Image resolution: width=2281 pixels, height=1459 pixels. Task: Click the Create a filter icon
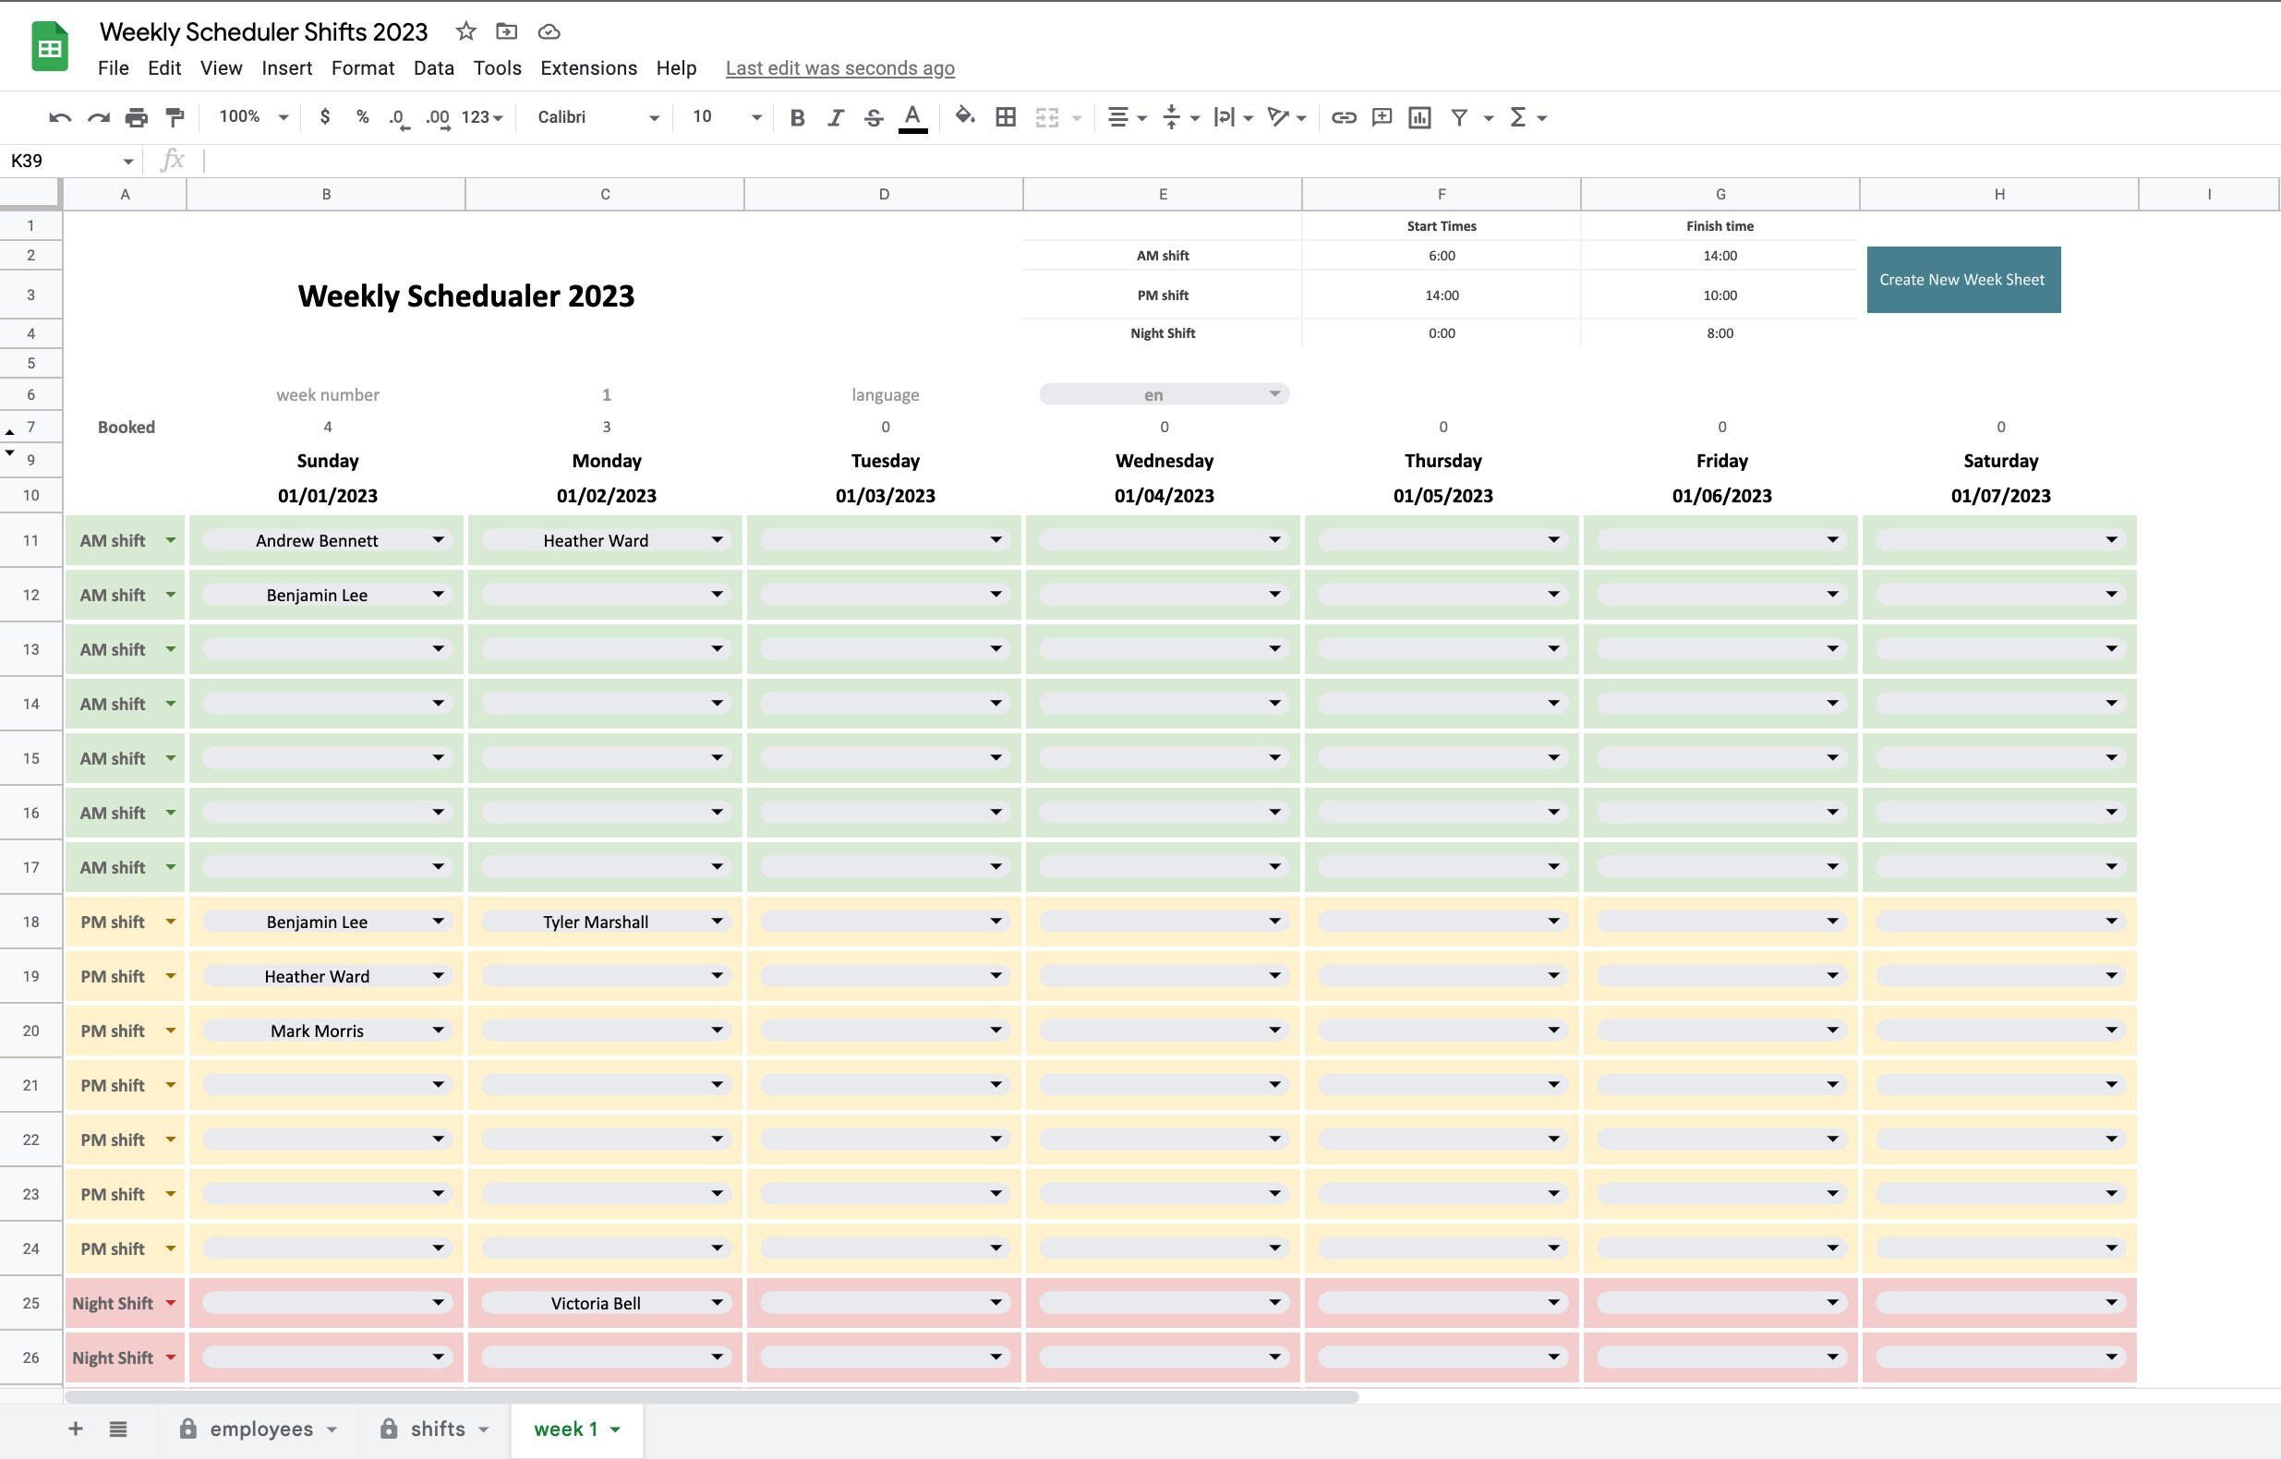pos(1458,116)
